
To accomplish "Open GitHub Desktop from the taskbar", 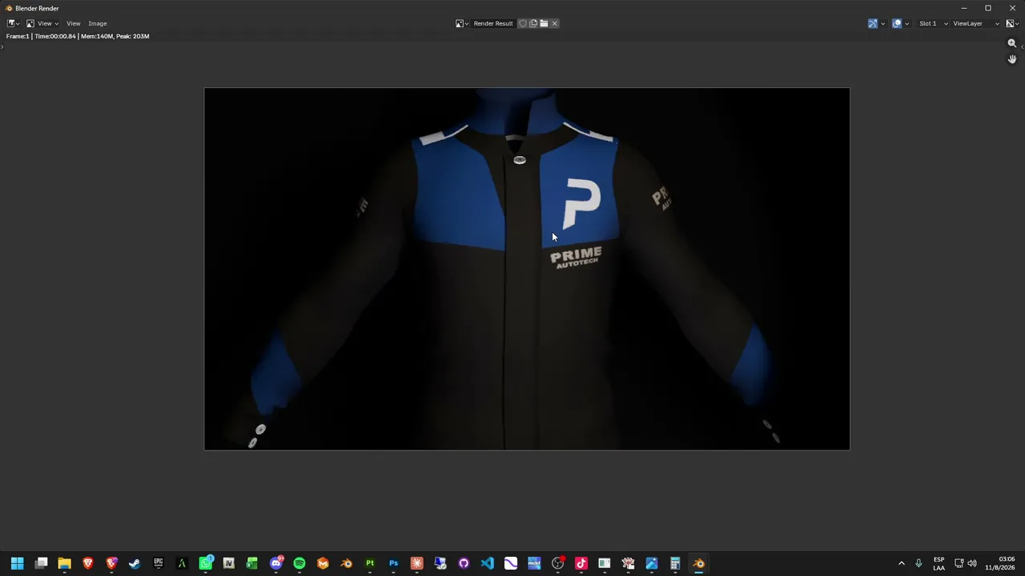I will pyautogui.click(x=464, y=563).
